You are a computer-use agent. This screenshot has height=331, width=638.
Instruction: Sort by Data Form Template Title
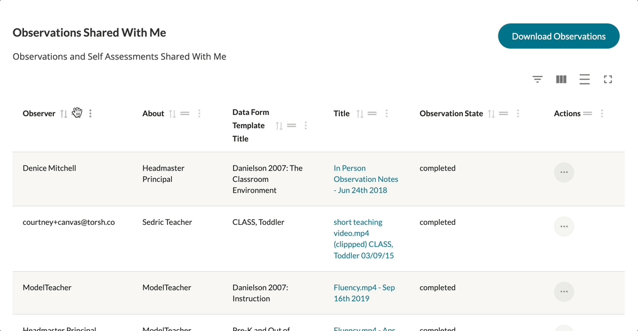[x=279, y=126]
